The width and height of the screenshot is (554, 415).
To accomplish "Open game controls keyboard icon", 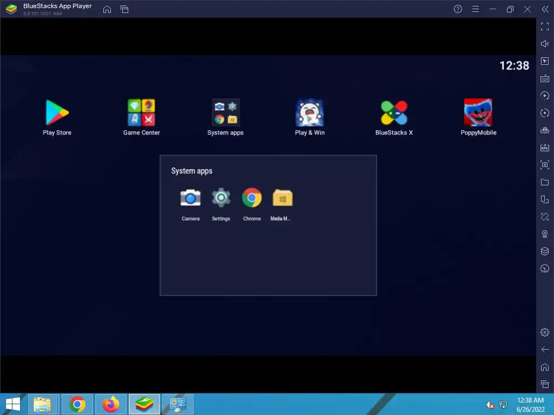I will 545,78.
